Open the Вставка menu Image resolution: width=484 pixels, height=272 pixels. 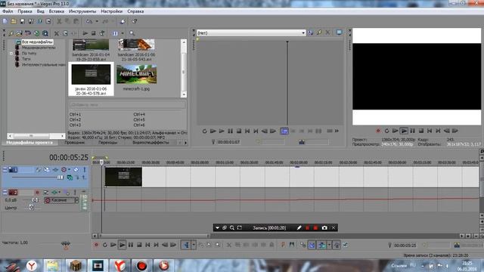coord(57,11)
